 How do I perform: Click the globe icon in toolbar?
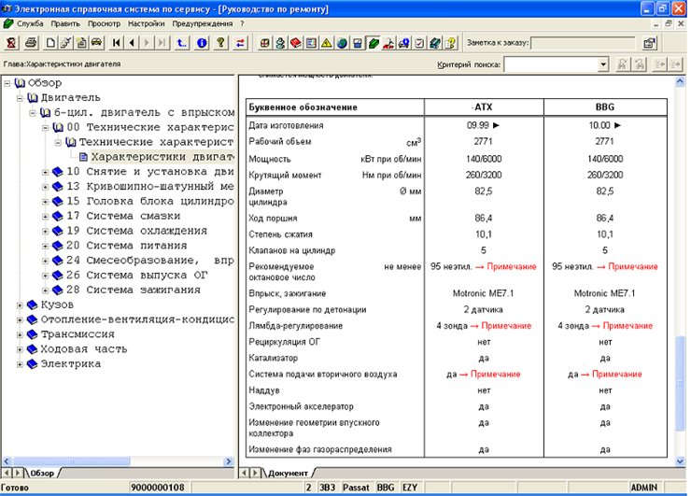342,43
